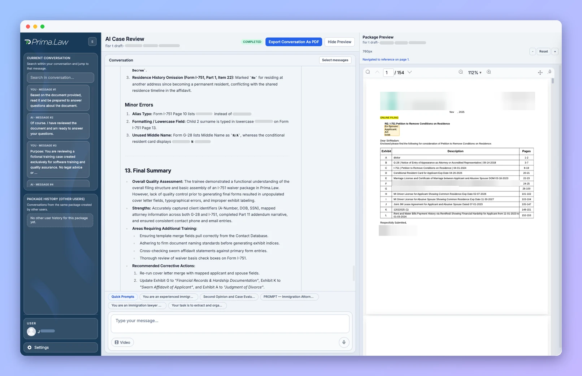Click Exhibit D Conditional Resident Card row
Viewport: 582px width, 376px height.
pyautogui.click(x=457, y=173)
